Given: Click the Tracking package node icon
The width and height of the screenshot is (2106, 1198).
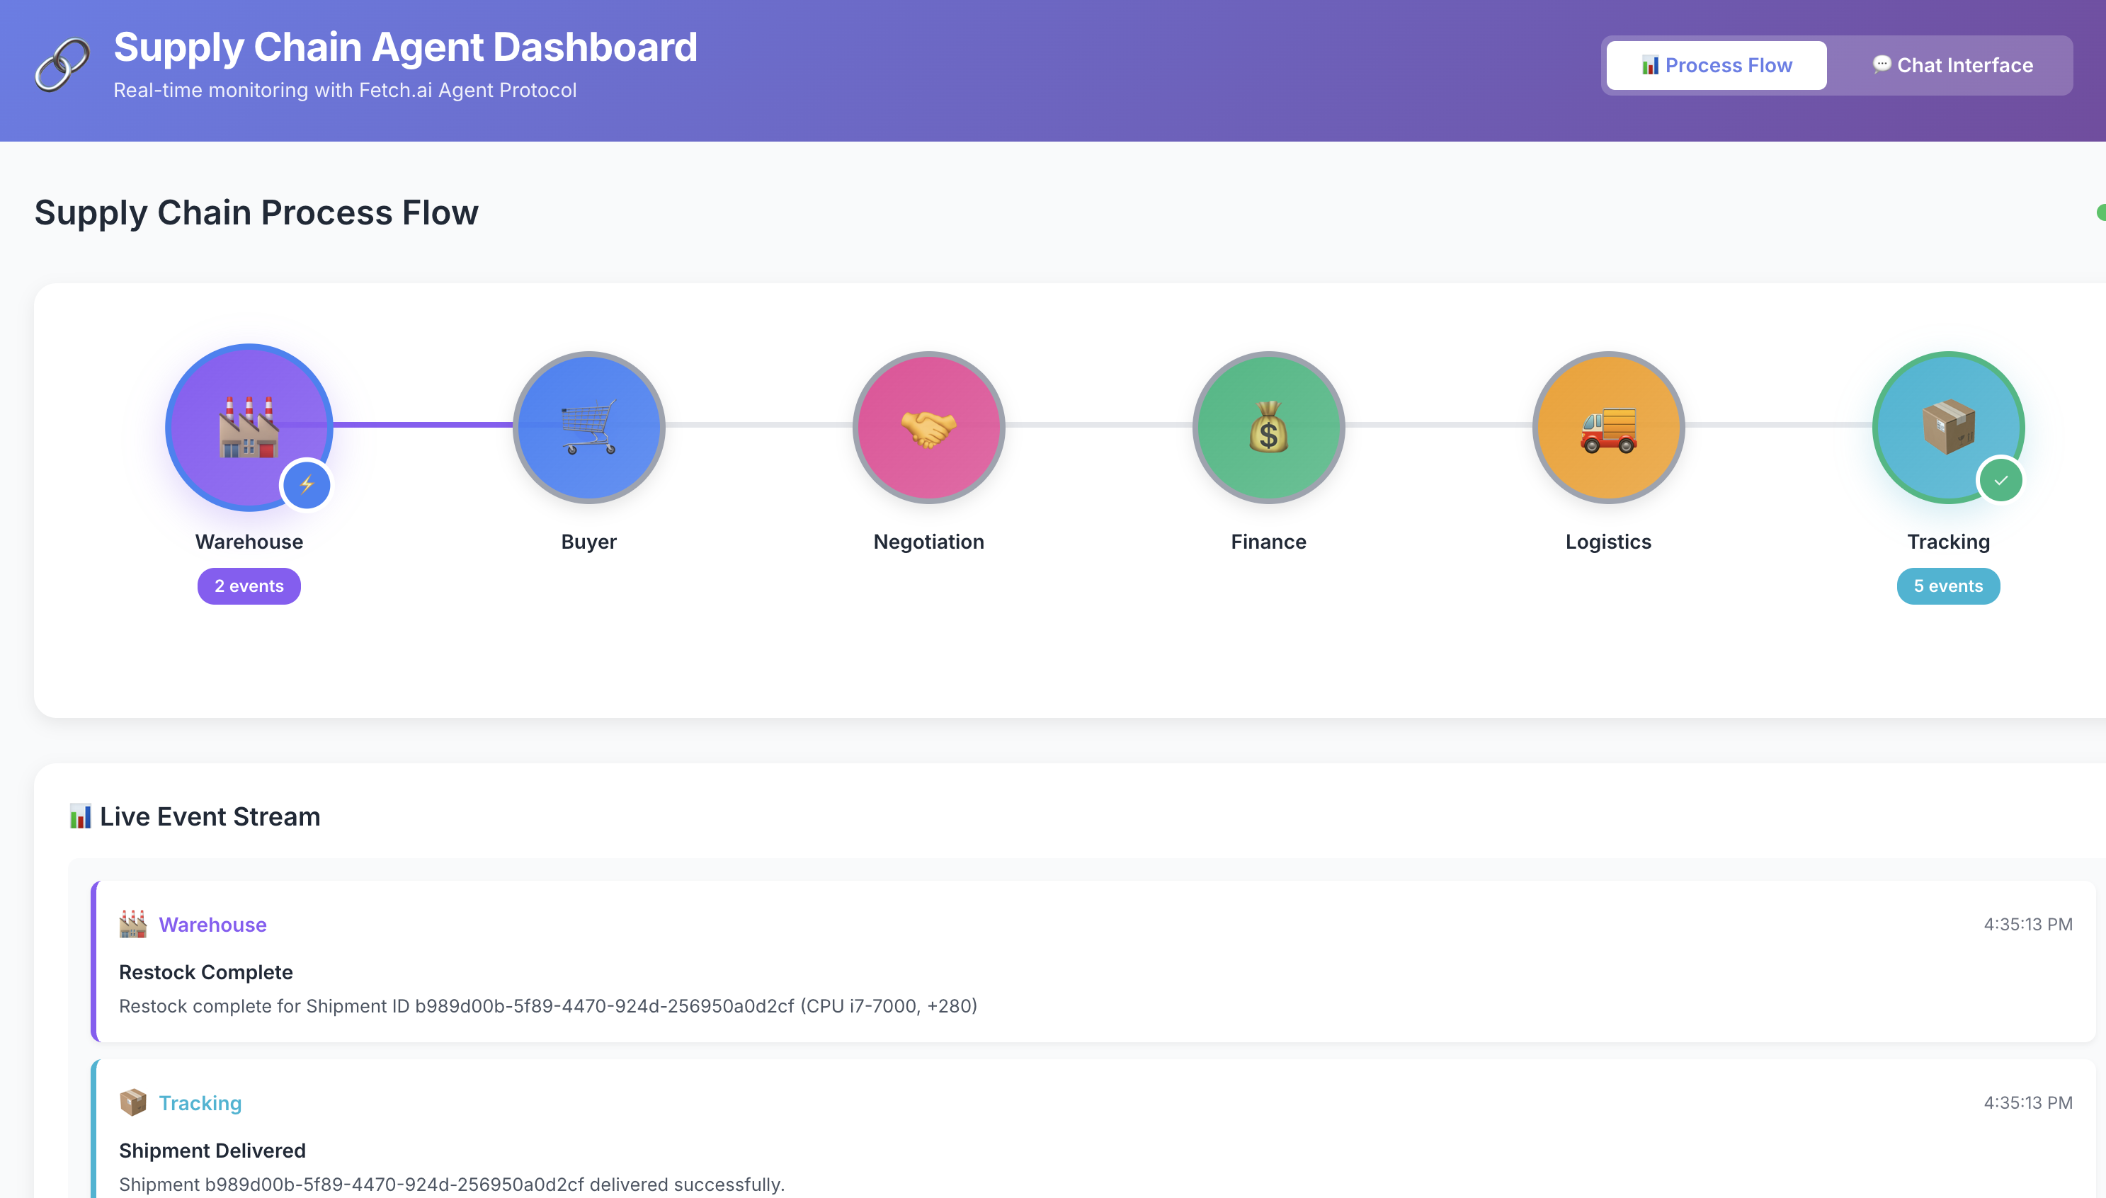Looking at the screenshot, I should (1947, 426).
